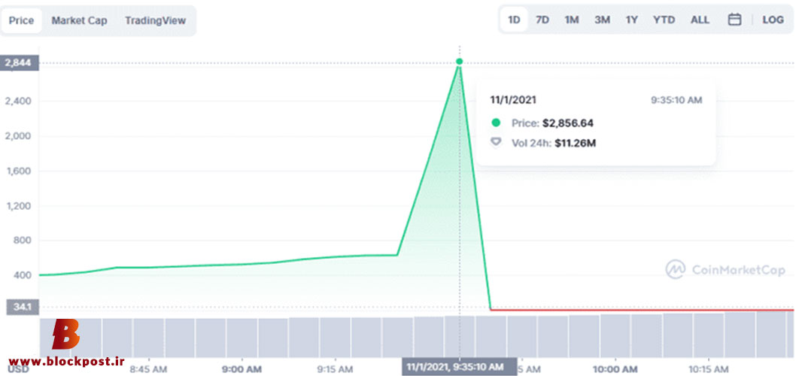Select the YTD time range
The width and height of the screenshot is (802, 376).
tap(664, 20)
